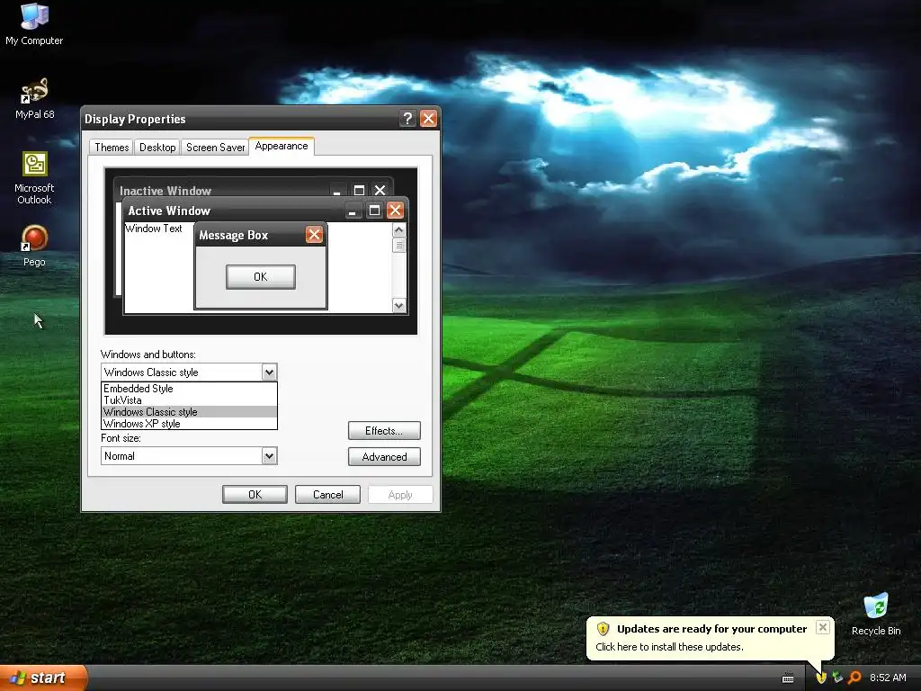The image size is (921, 691).
Task: Pick Windows XP style in the list
Action: (x=189, y=424)
